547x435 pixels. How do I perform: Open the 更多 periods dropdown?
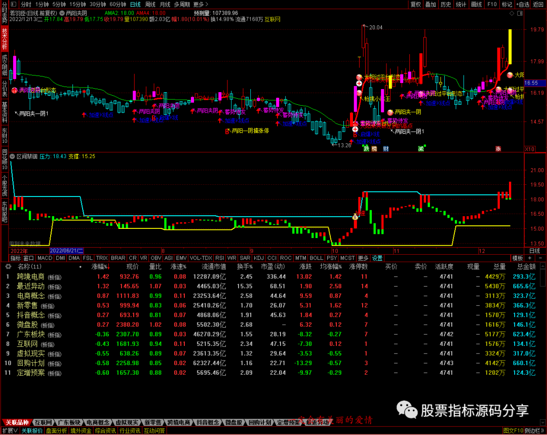pyautogui.click(x=200, y=4)
